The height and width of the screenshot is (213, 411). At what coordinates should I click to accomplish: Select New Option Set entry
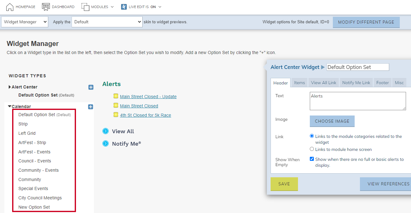point(34,207)
